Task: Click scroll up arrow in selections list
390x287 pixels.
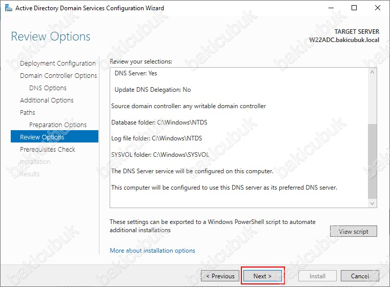Action: [x=373, y=72]
